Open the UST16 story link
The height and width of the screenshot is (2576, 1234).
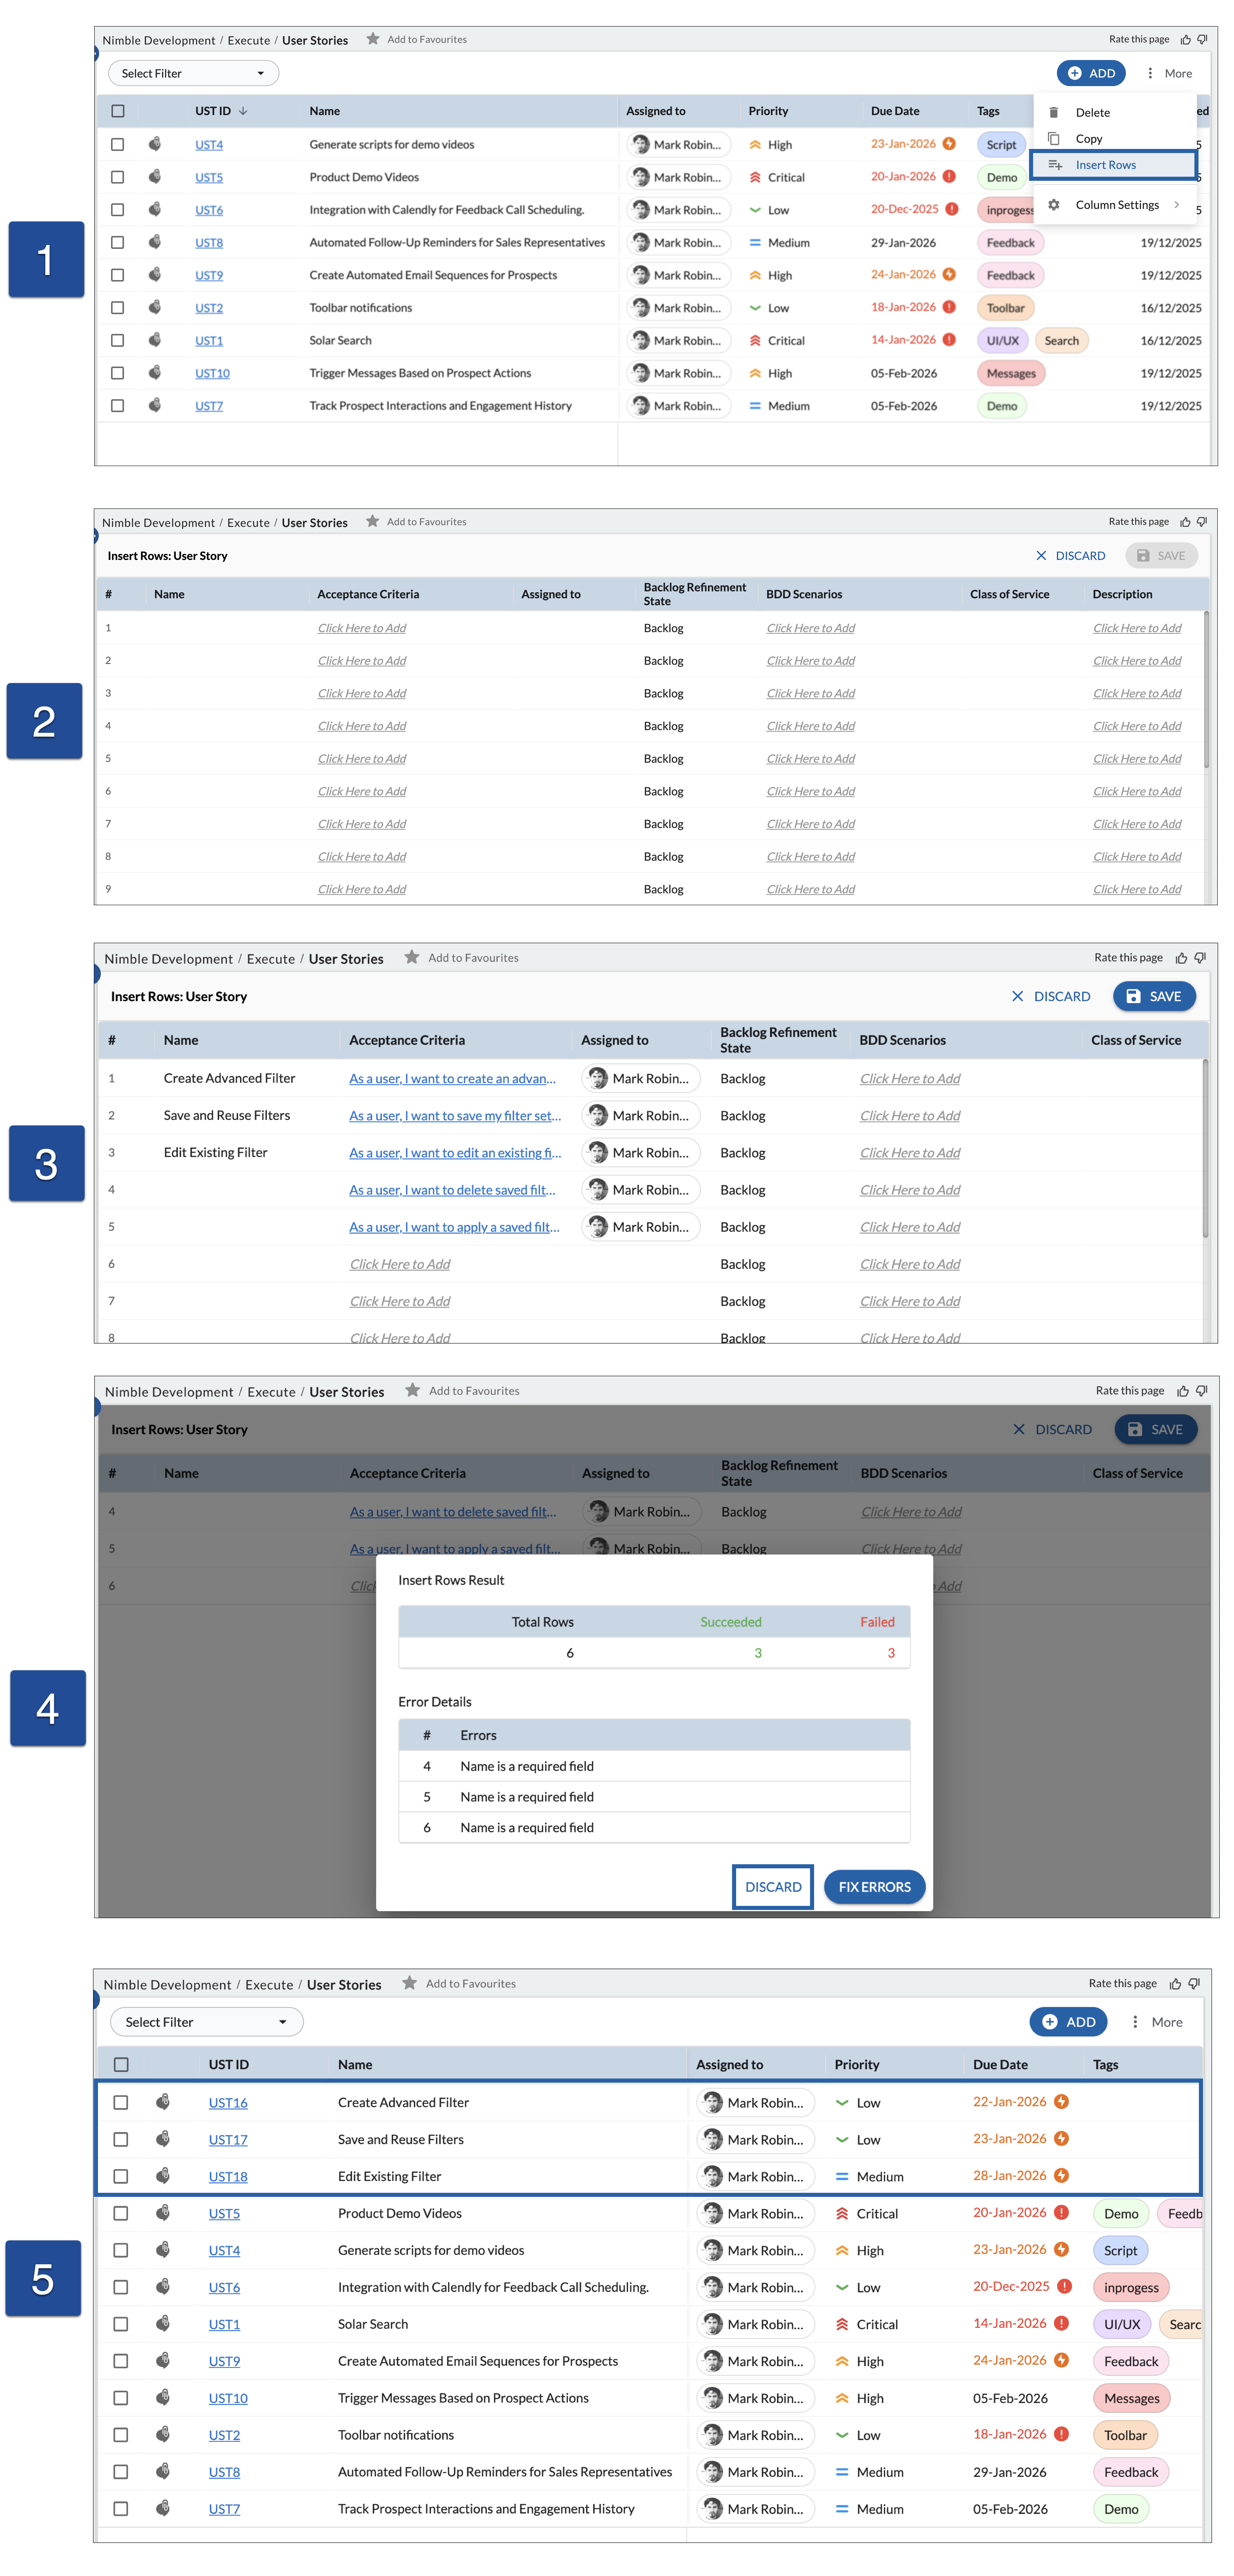click(228, 2103)
